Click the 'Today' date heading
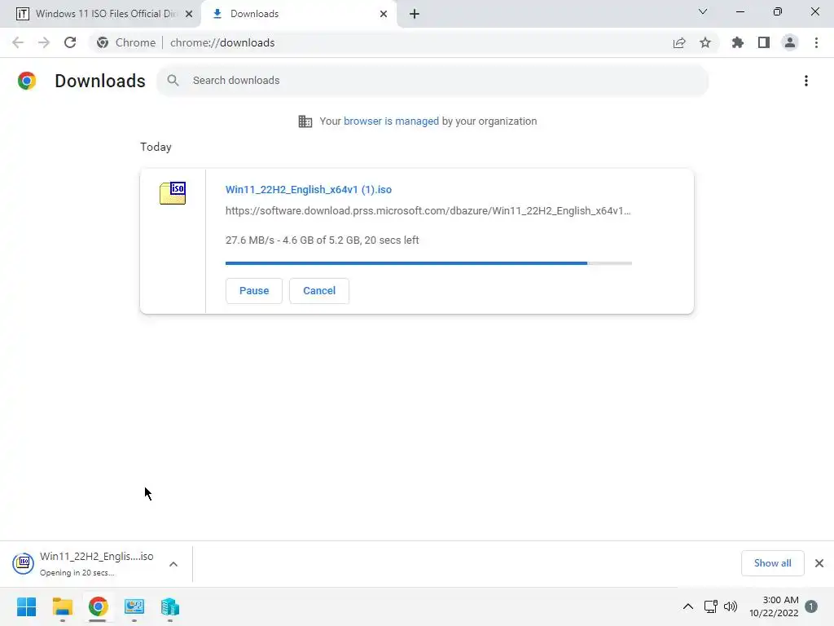 point(156,147)
